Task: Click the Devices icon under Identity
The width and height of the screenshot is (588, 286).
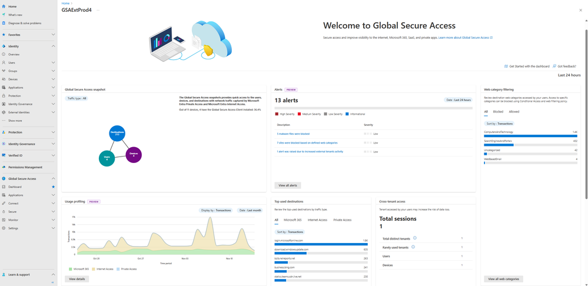Action: (4, 79)
